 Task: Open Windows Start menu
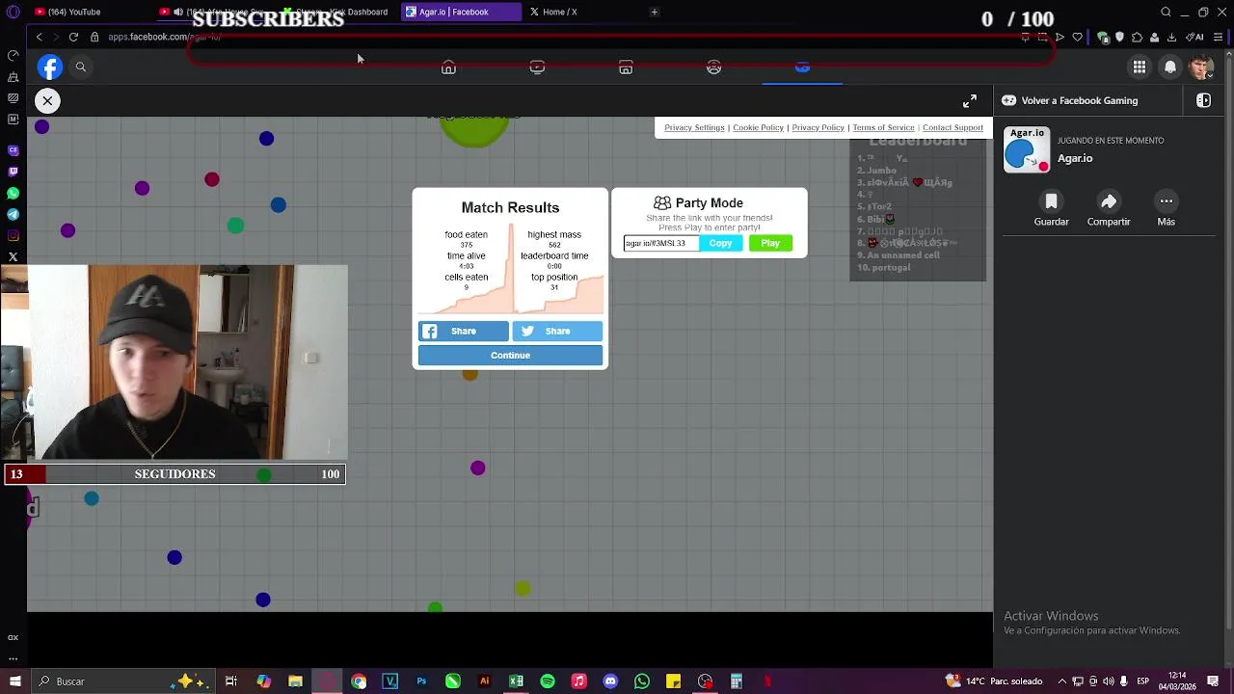pos(13,681)
